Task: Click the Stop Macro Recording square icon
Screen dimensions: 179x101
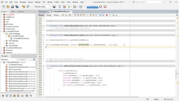Action: (110, 15)
